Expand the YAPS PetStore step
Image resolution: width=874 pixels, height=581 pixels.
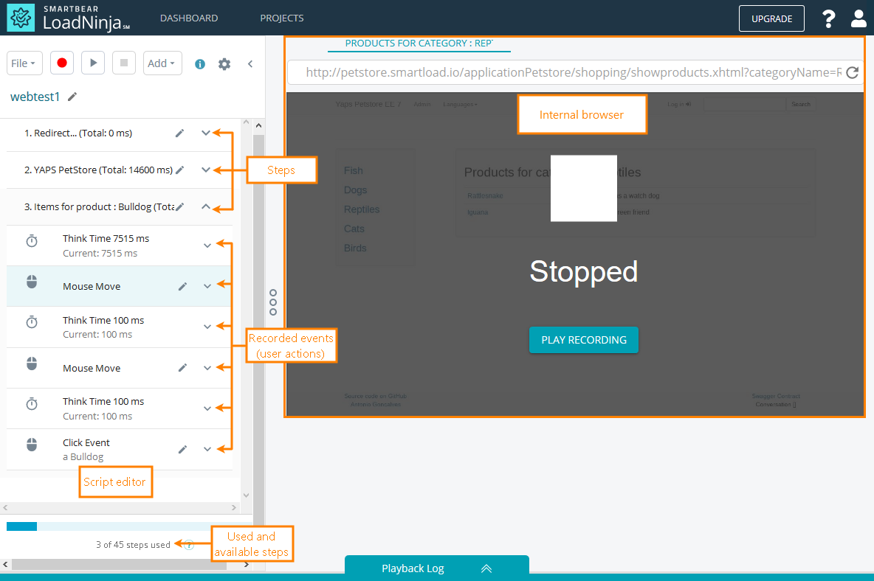[206, 170]
